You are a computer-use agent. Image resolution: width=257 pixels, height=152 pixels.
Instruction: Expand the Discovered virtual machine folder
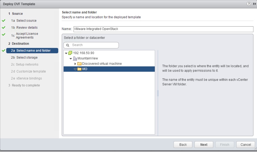75,64
